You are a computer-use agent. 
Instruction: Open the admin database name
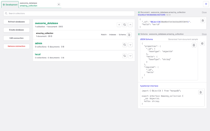38,43
